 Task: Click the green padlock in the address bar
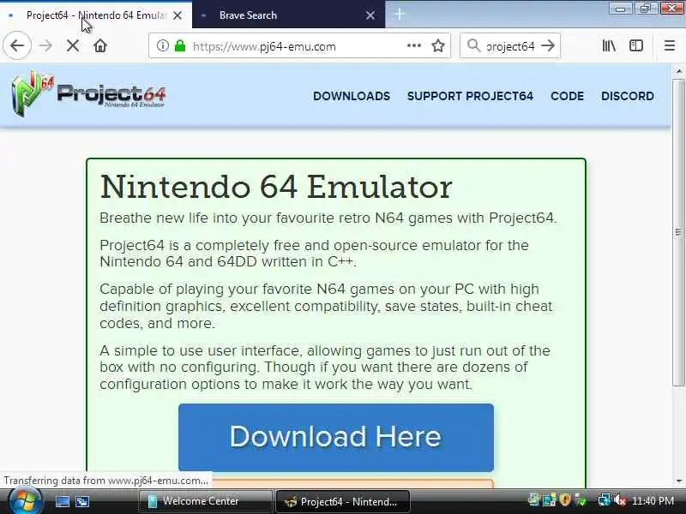(180, 45)
